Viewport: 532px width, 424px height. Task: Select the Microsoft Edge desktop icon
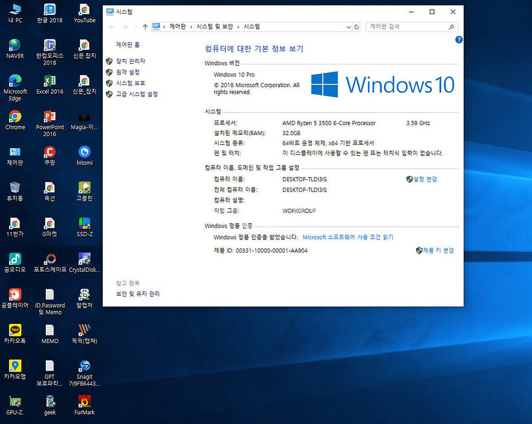pos(15,88)
